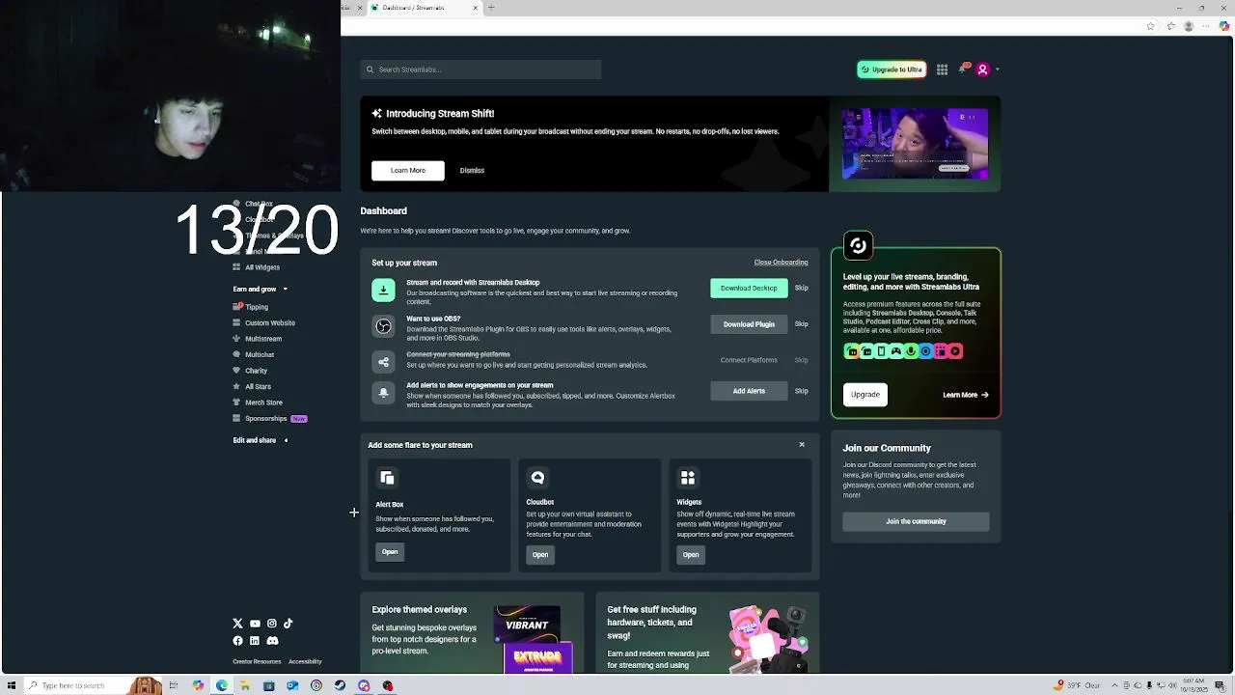
Task: Open the X (Twitter) social icon
Action: (237, 624)
